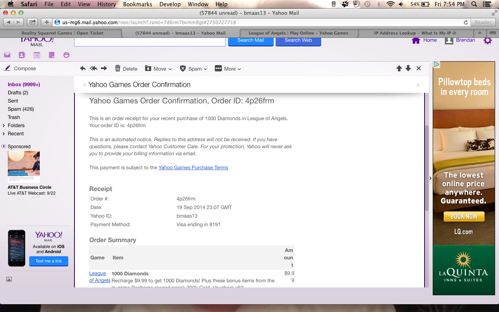The height and width of the screenshot is (312, 499).
Task: Forward this email with arrow icon
Action: [104, 69]
